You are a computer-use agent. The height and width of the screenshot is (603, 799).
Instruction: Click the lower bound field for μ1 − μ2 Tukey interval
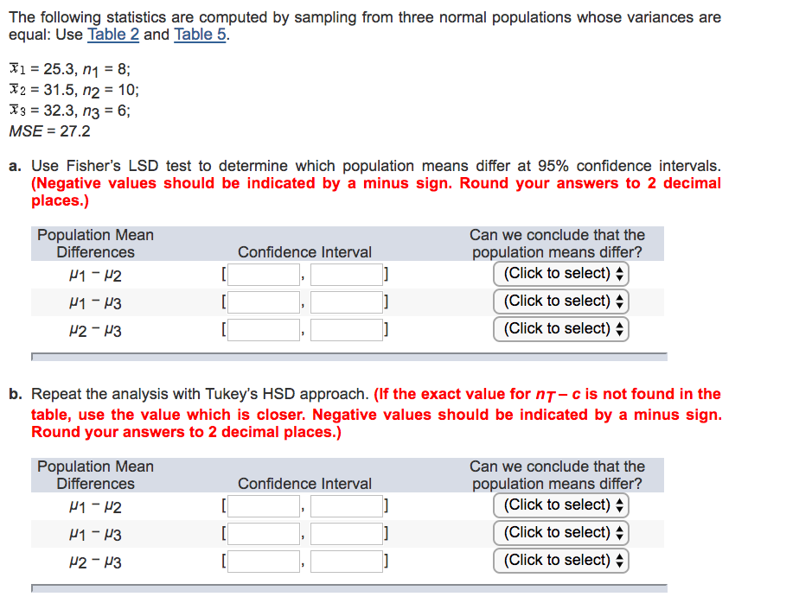click(x=263, y=505)
